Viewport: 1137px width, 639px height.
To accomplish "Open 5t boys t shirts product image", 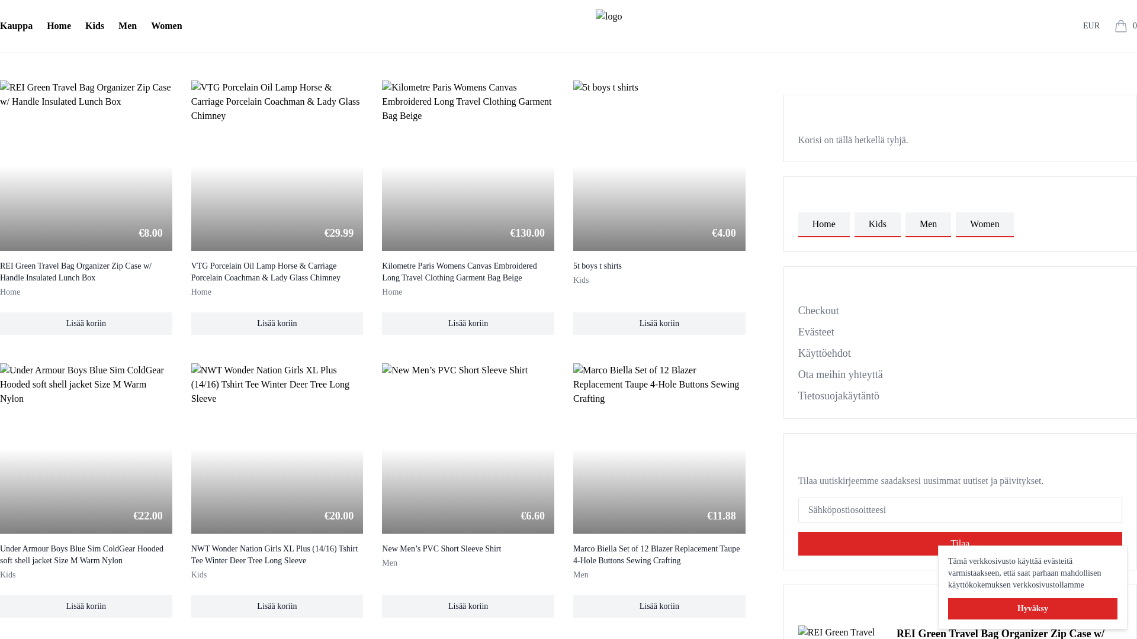I will click(659, 166).
